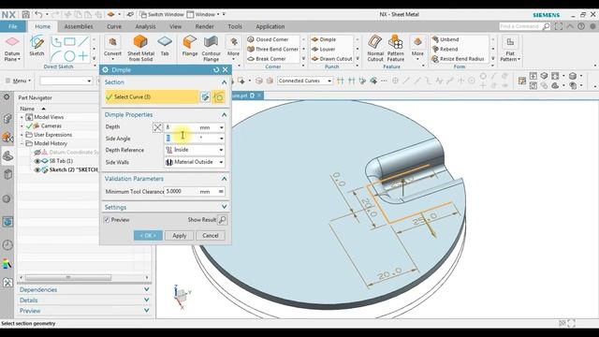Screen dimensions: 599x337
Task: Toggle visibility of SB Tab (1)
Action: coord(37,161)
